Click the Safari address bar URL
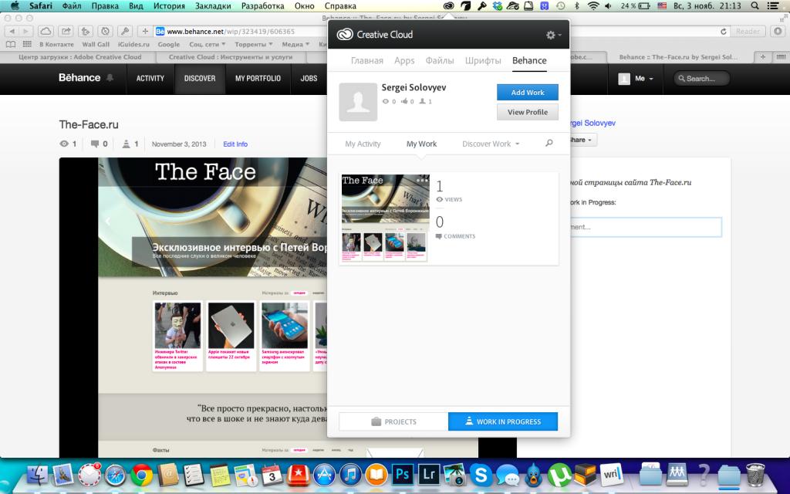 (231, 31)
